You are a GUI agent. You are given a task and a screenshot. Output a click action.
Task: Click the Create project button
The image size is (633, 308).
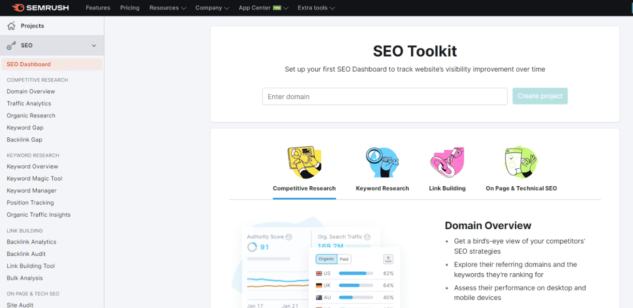[540, 96]
